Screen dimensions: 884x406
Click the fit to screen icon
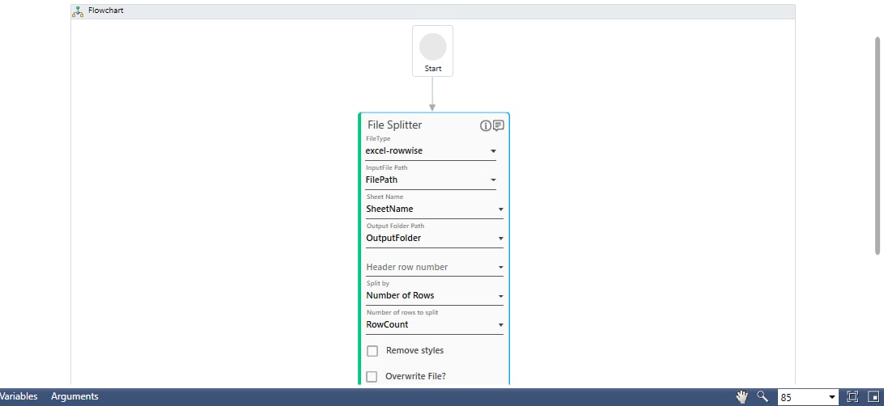coord(852,396)
